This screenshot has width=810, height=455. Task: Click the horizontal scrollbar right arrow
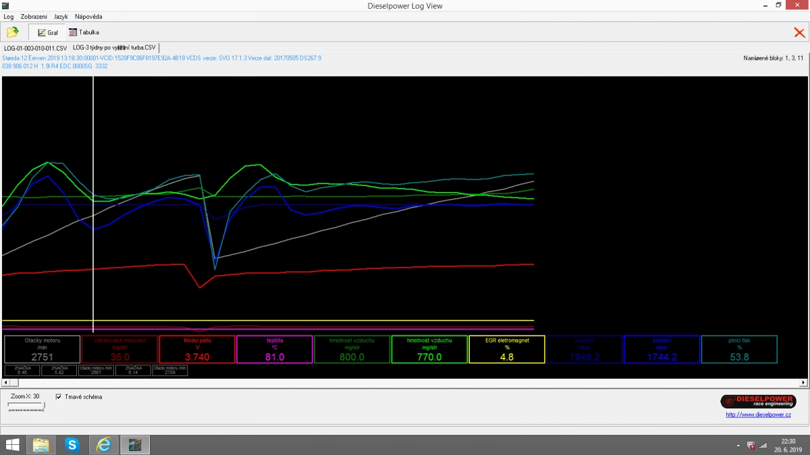803,382
